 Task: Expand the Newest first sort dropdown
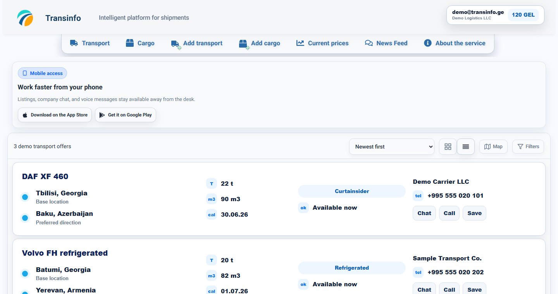[x=392, y=147]
